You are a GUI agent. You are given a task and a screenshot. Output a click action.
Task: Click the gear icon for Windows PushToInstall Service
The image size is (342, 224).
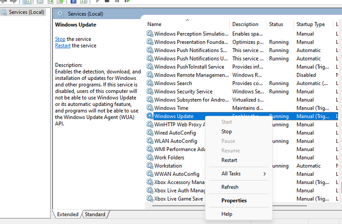[149, 66]
